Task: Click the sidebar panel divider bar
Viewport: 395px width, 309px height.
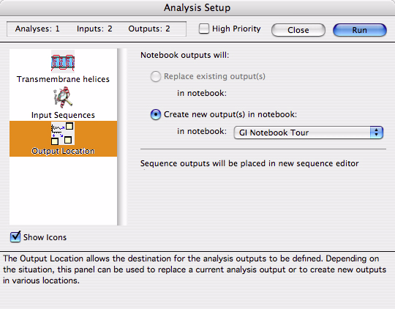Action: point(122,137)
